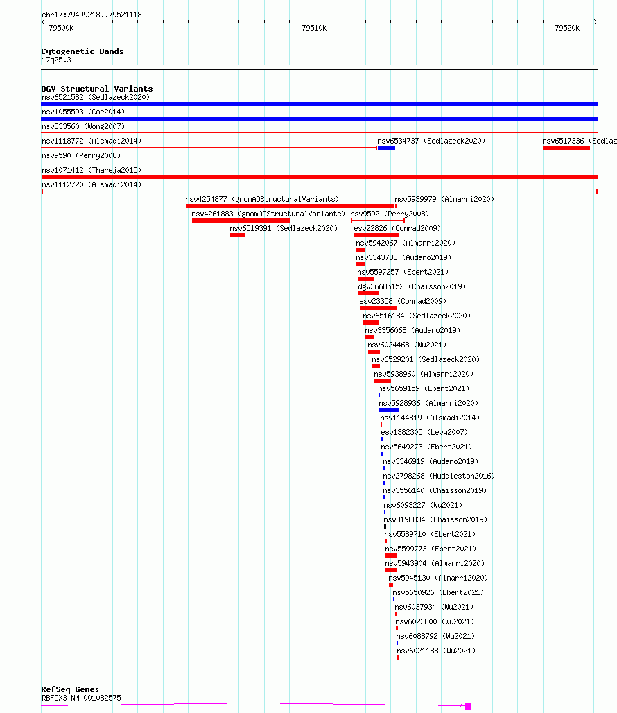
Task: Click red bar of nsv4254877 variant
Action: tap(290, 206)
